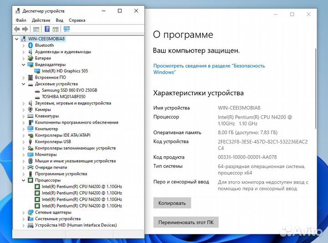Click the Сетевые адаптеры network icon

31,212
